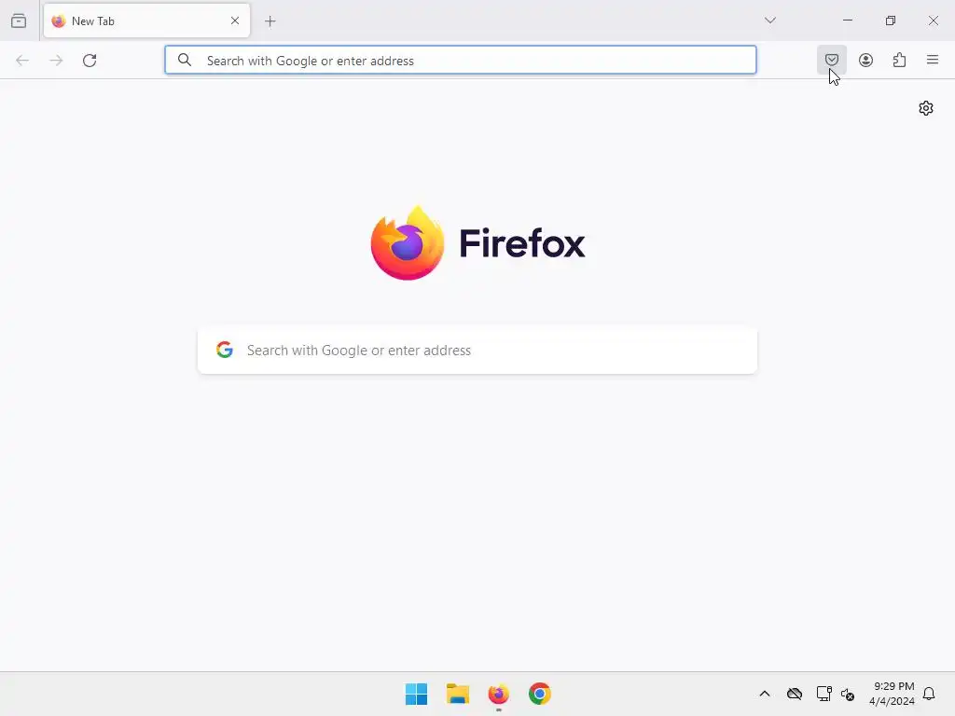
Task: Launch Google Chrome from the taskbar
Action: coord(540,694)
